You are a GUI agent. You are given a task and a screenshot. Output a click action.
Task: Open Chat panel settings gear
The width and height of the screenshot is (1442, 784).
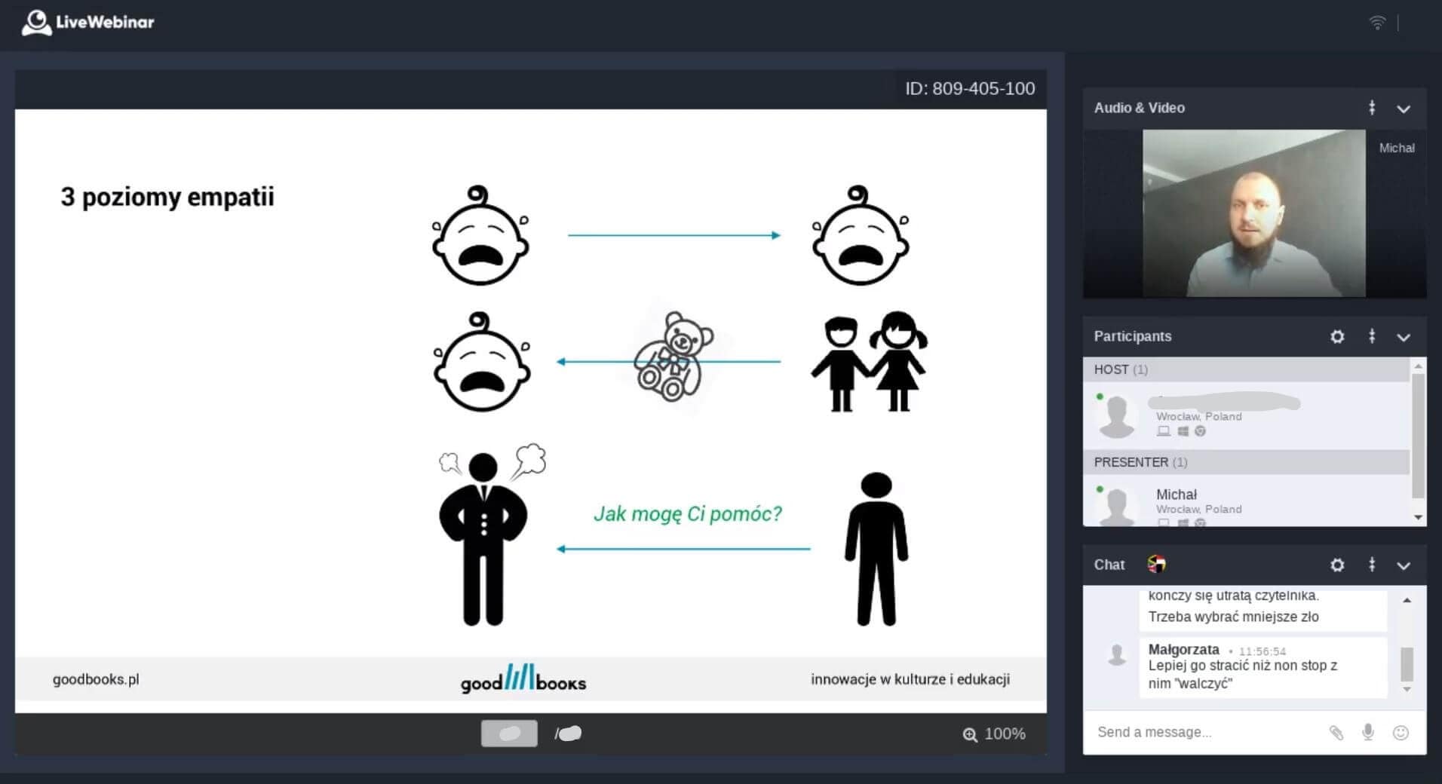click(1337, 565)
